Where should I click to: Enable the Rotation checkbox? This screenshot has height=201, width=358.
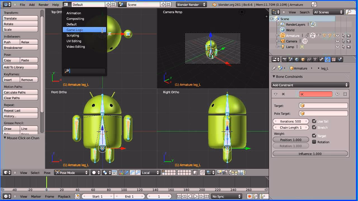tap(314, 142)
